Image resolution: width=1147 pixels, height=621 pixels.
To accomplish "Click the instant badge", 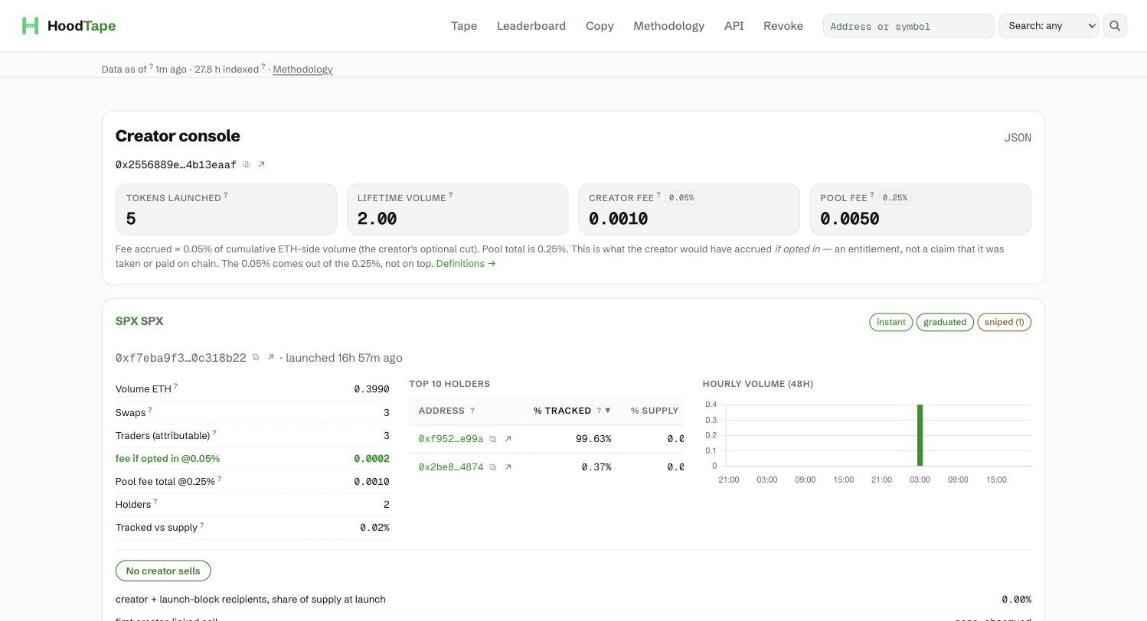I will click(x=890, y=322).
